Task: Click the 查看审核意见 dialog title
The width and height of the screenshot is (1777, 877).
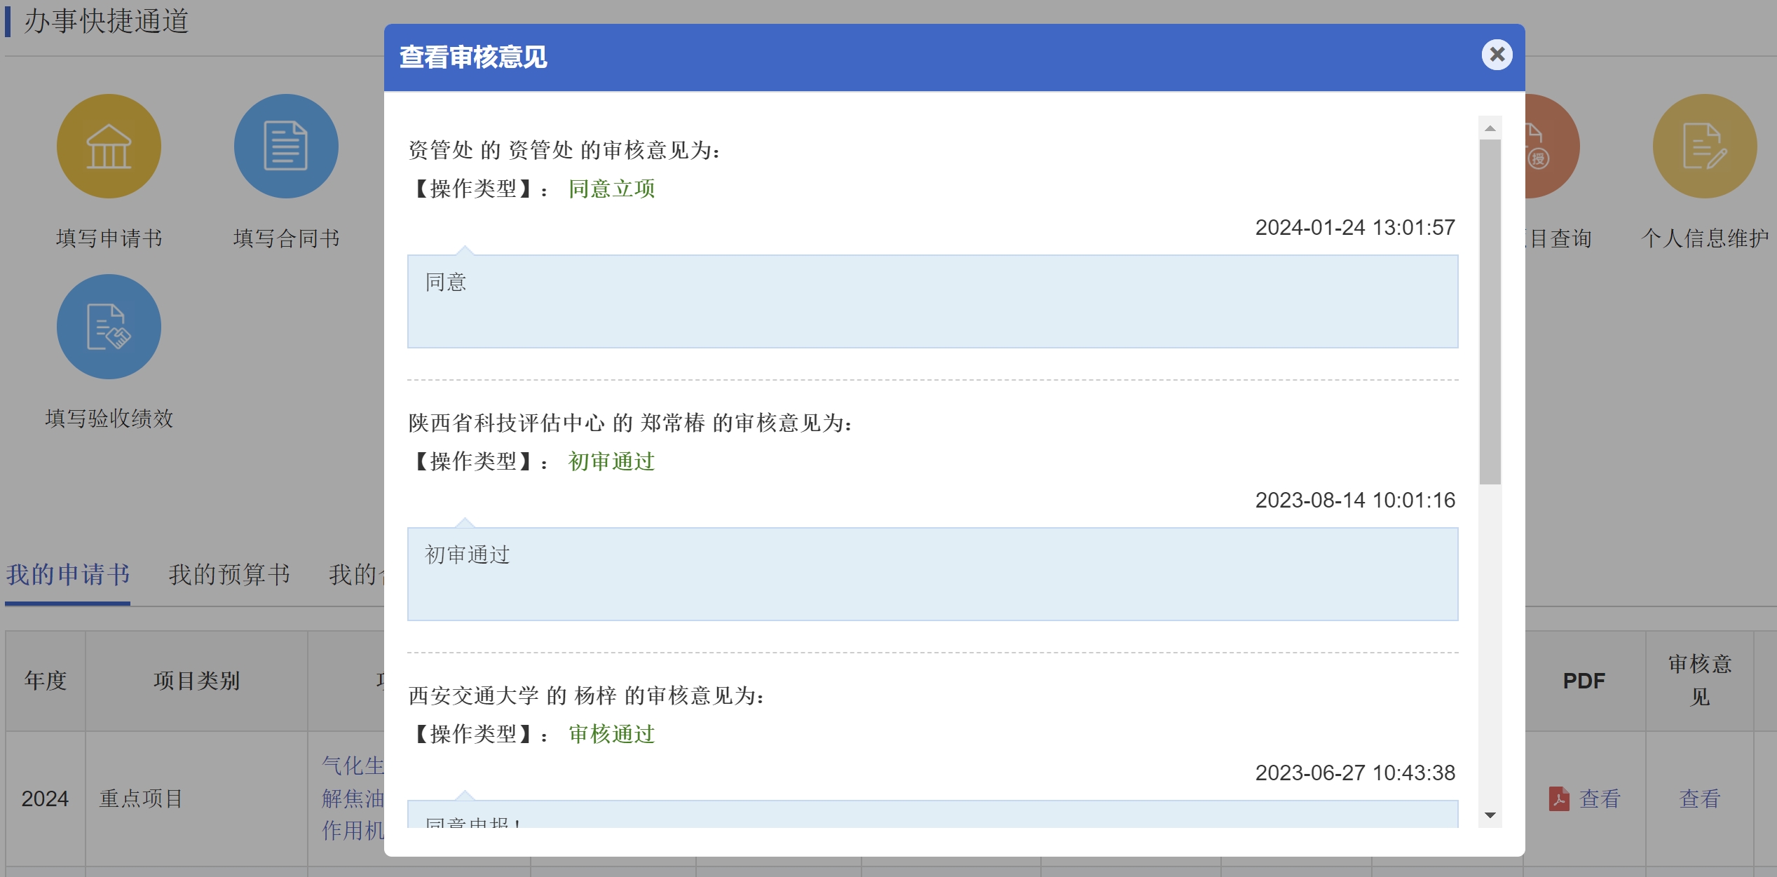Action: [473, 57]
